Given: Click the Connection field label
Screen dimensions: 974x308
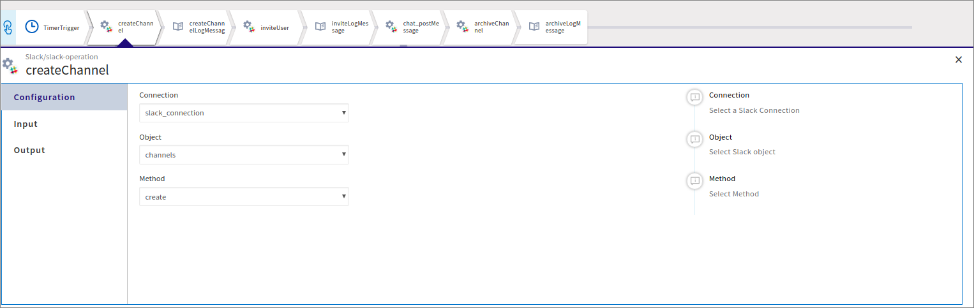Looking at the screenshot, I should [159, 95].
